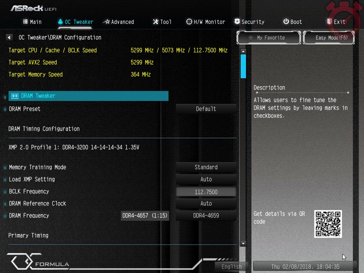Click the info marker beside DRAM Reference Clock
This screenshot has width=364, height=273.
(x=5, y=204)
